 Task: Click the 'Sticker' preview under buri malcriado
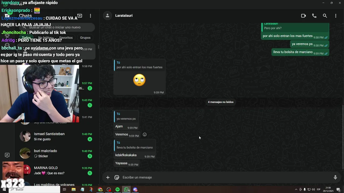41,156
